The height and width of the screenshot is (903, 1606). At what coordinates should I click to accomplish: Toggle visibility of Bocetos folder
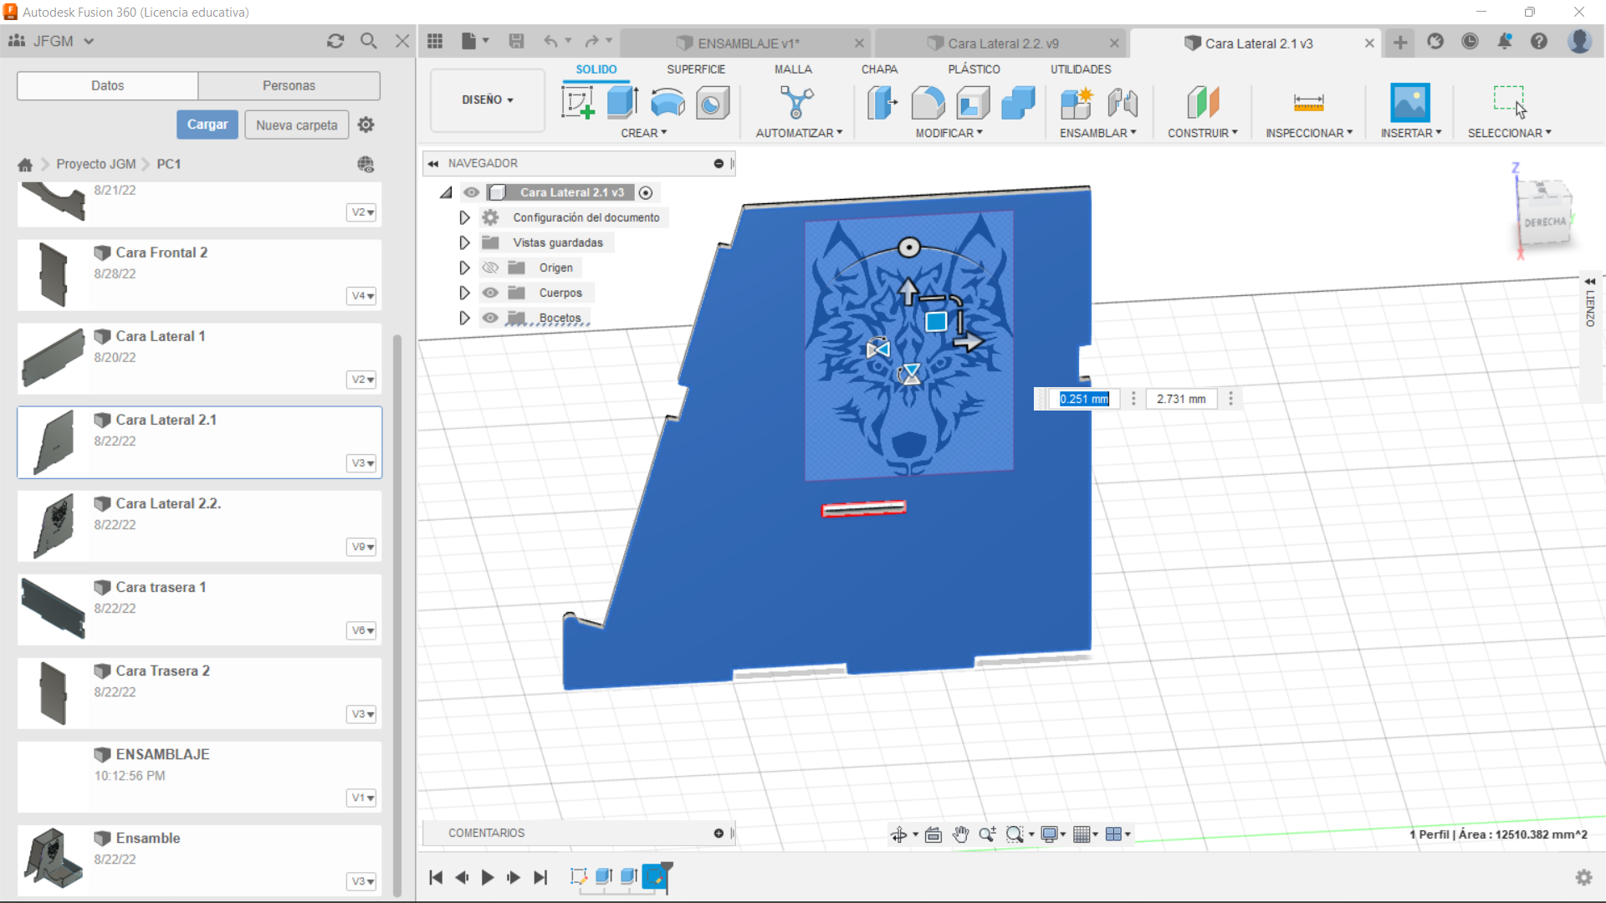tap(491, 318)
